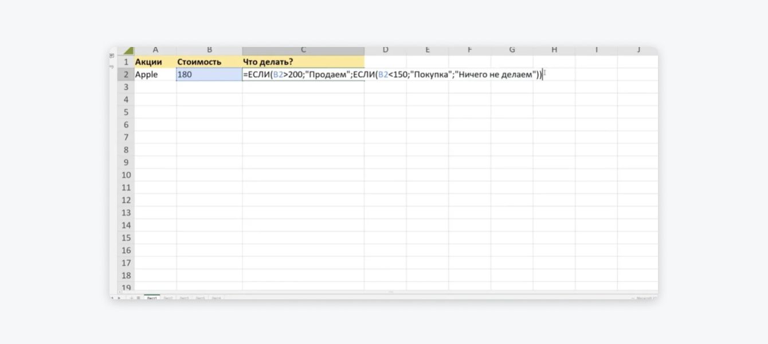Select column G header
The height and width of the screenshot is (344, 768).
(512, 50)
